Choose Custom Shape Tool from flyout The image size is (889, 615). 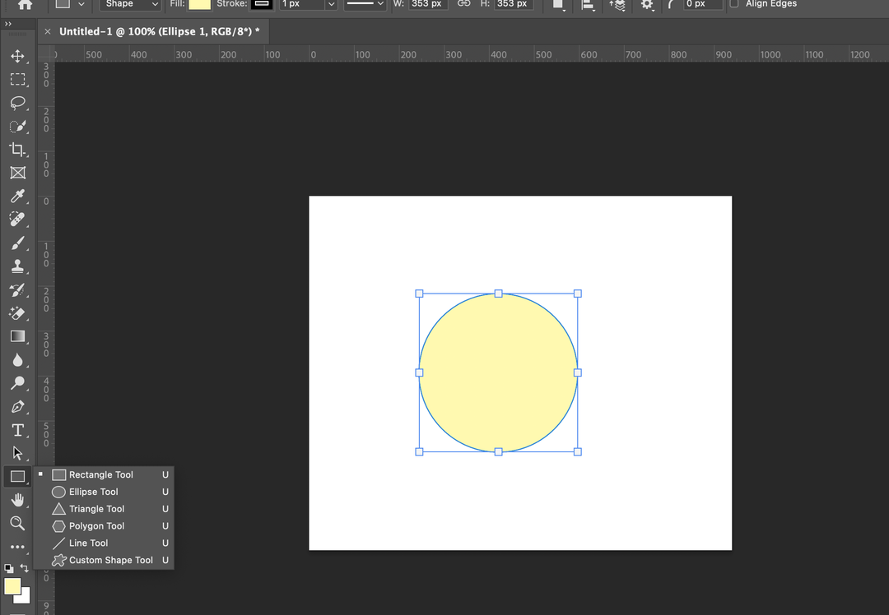pos(110,560)
